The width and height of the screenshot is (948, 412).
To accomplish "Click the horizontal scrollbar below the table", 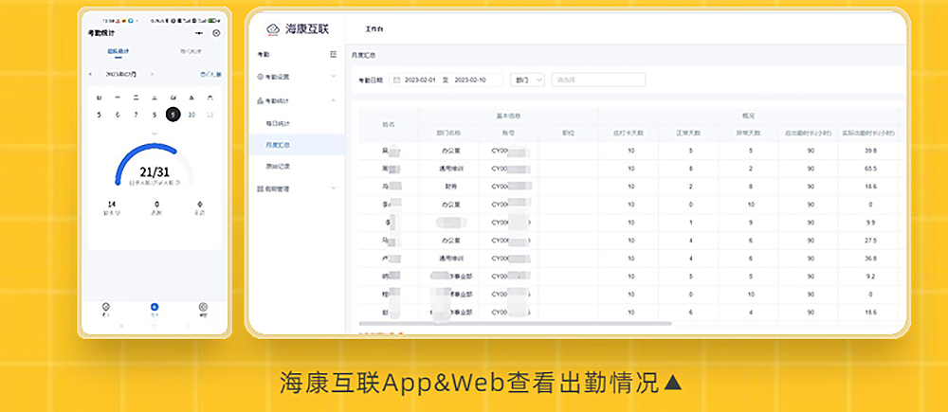I will click(x=515, y=324).
